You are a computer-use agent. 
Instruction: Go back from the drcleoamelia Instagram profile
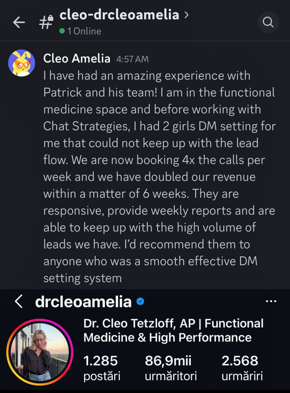pos(19,302)
